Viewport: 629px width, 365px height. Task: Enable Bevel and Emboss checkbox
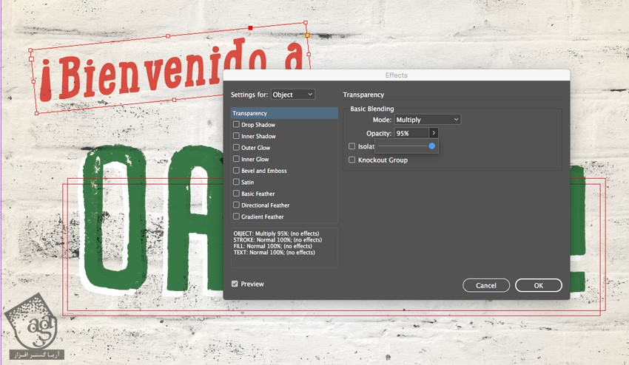236,171
